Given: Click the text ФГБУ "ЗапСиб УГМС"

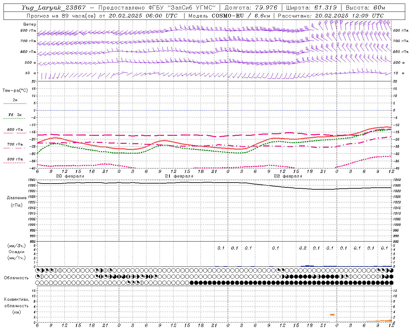Looking at the screenshot, I should 183,8.
